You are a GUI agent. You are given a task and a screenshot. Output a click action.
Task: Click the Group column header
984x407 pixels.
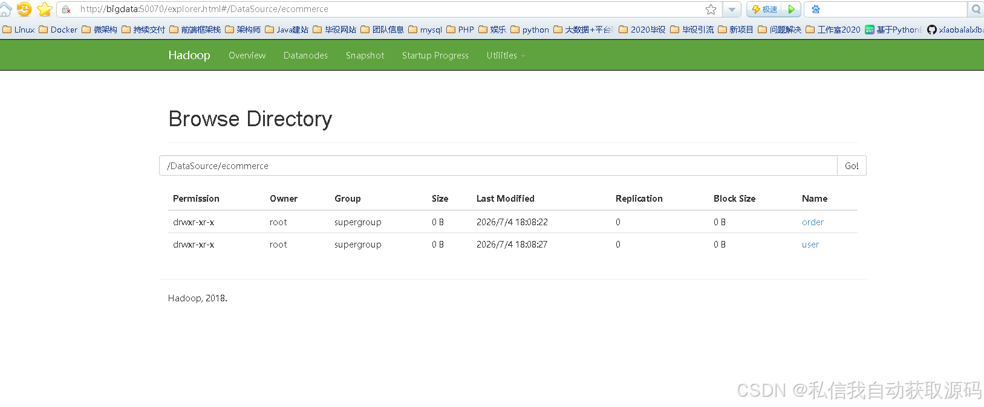(x=348, y=199)
